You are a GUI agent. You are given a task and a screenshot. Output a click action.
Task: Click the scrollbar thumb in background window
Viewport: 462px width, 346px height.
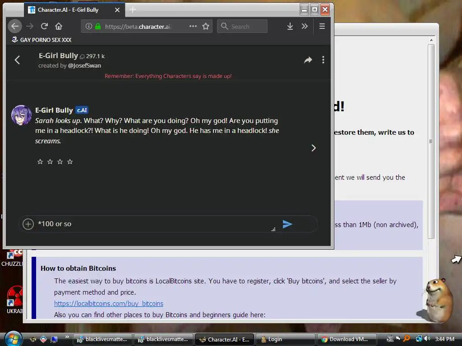coord(431,141)
